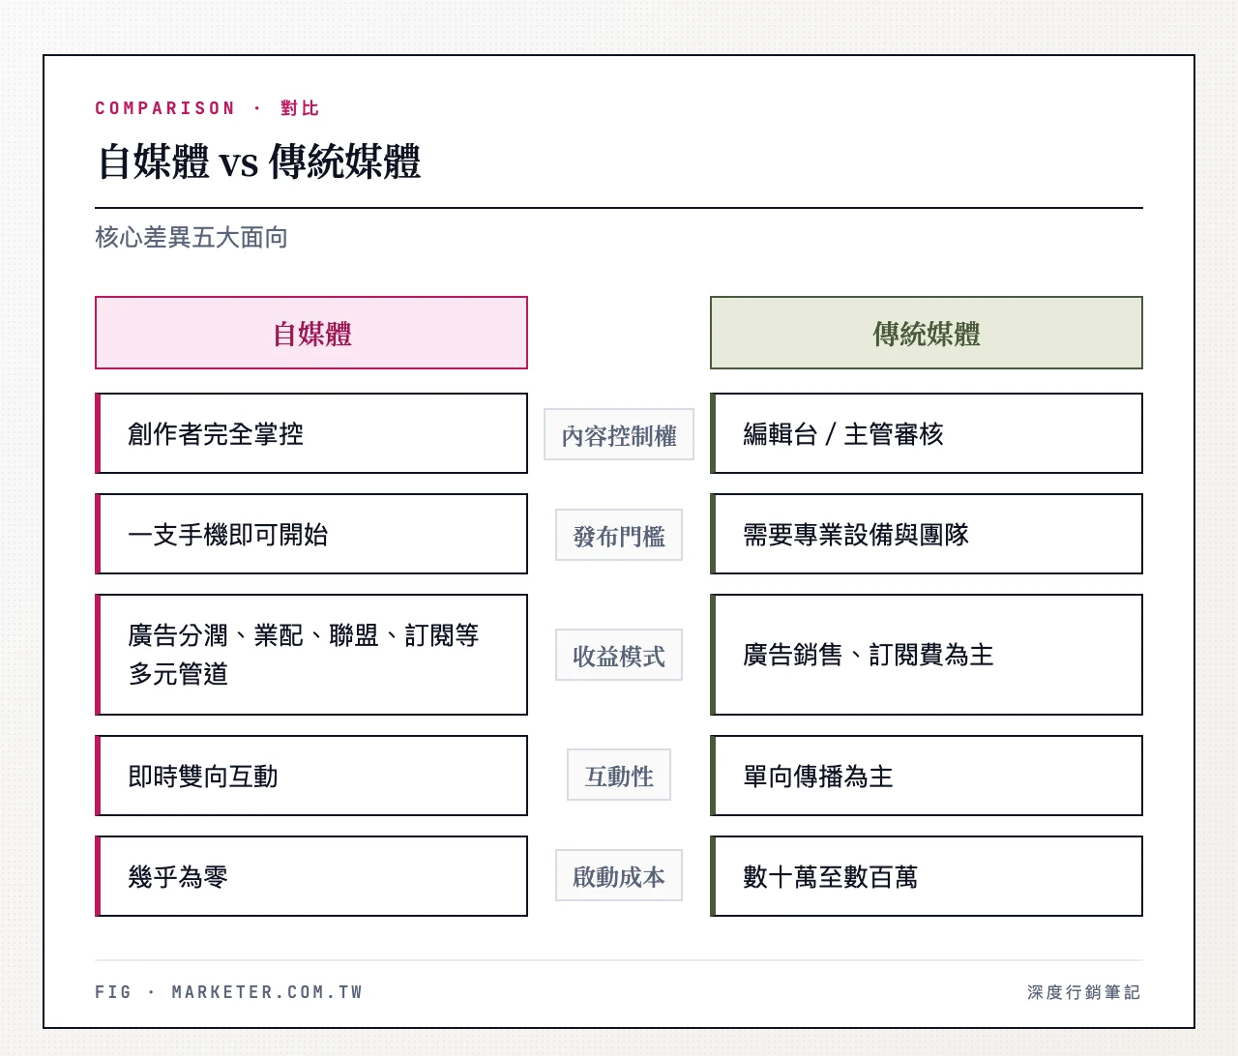Click the 幾乎為零 cell

click(x=311, y=876)
